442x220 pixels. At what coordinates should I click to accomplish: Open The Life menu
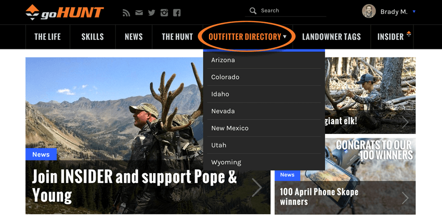pyautogui.click(x=47, y=37)
